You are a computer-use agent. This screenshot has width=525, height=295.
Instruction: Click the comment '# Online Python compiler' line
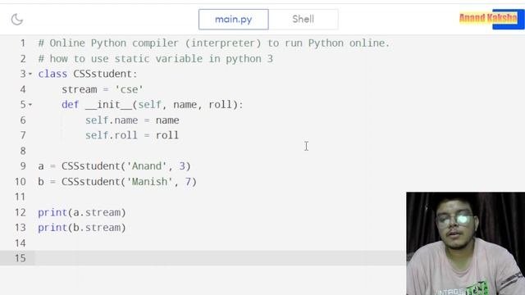pyautogui.click(x=214, y=43)
